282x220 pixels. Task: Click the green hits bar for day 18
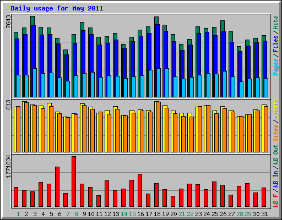156,20
